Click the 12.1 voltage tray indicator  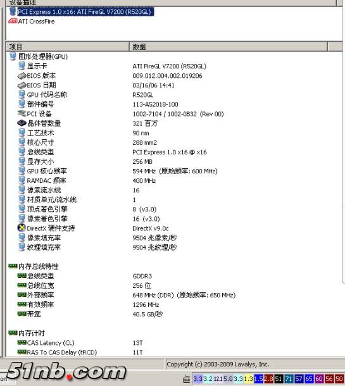(x=218, y=378)
